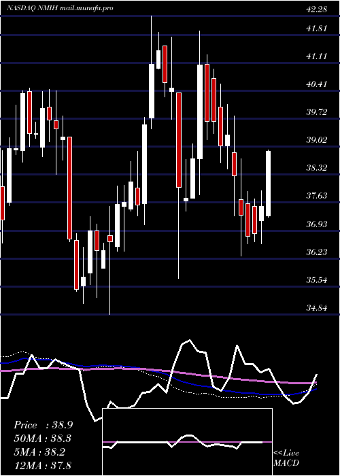The width and height of the screenshot is (340, 476).
Task: Click the 37.63 price axis label
Action: 317,196
